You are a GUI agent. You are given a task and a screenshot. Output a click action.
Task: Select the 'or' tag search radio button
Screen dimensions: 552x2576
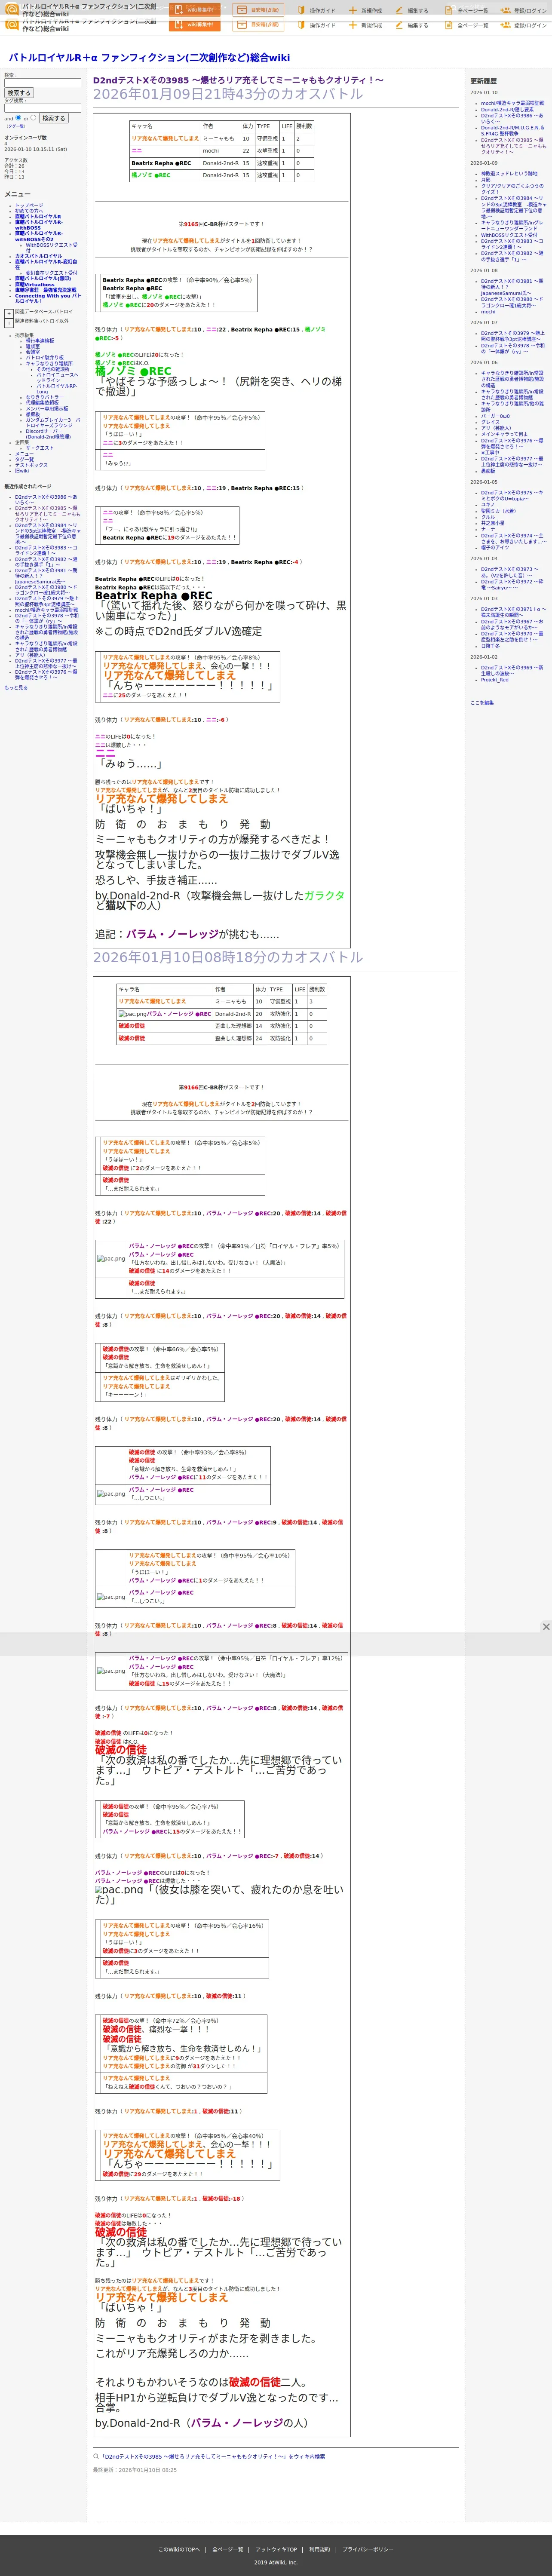click(33, 117)
